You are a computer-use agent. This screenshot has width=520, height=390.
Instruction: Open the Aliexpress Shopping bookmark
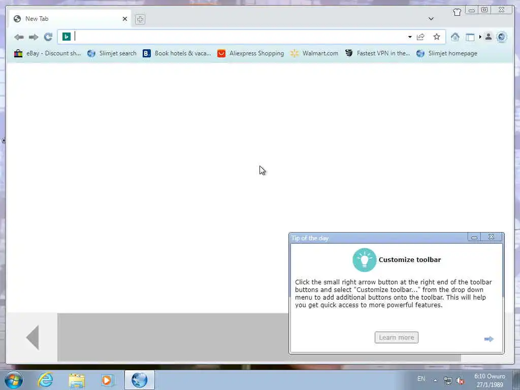(x=250, y=53)
